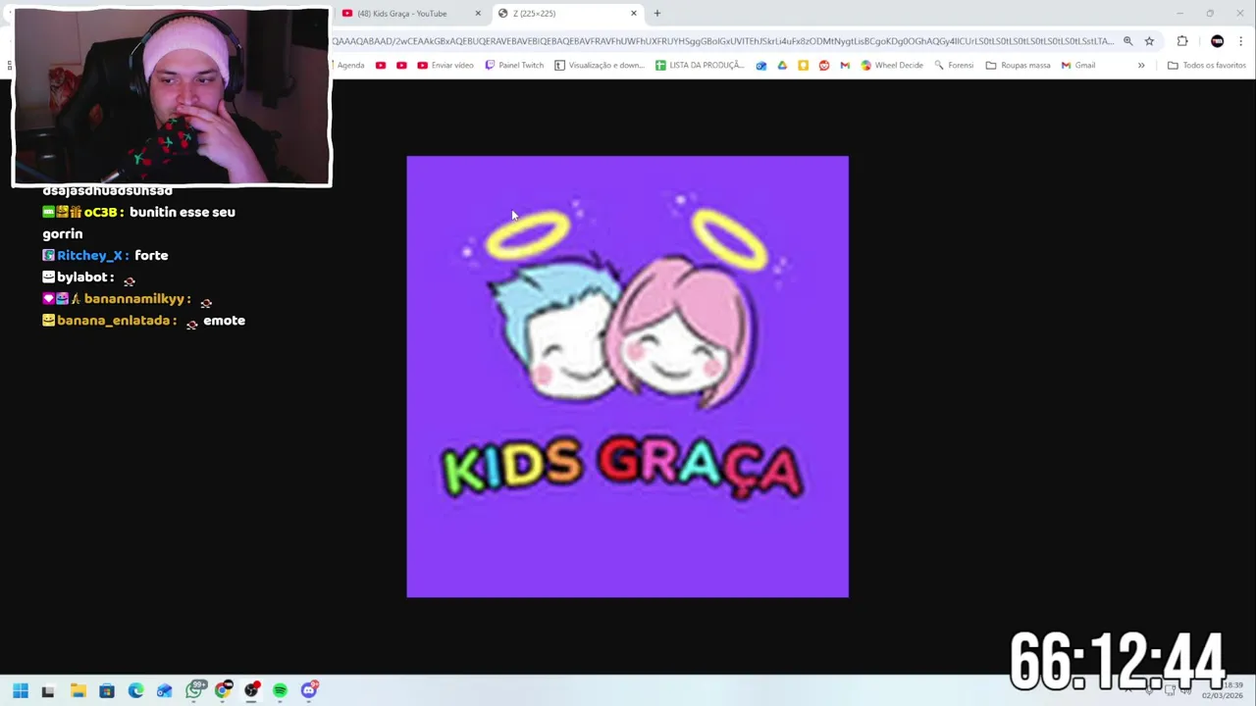Open WhatsApp from the taskbar
This screenshot has height=706, width=1256.
click(194, 690)
